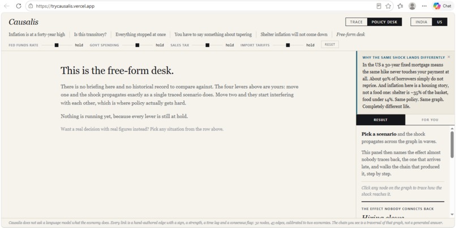Click the 'GOVT SPENDING' label

click(x=104, y=45)
